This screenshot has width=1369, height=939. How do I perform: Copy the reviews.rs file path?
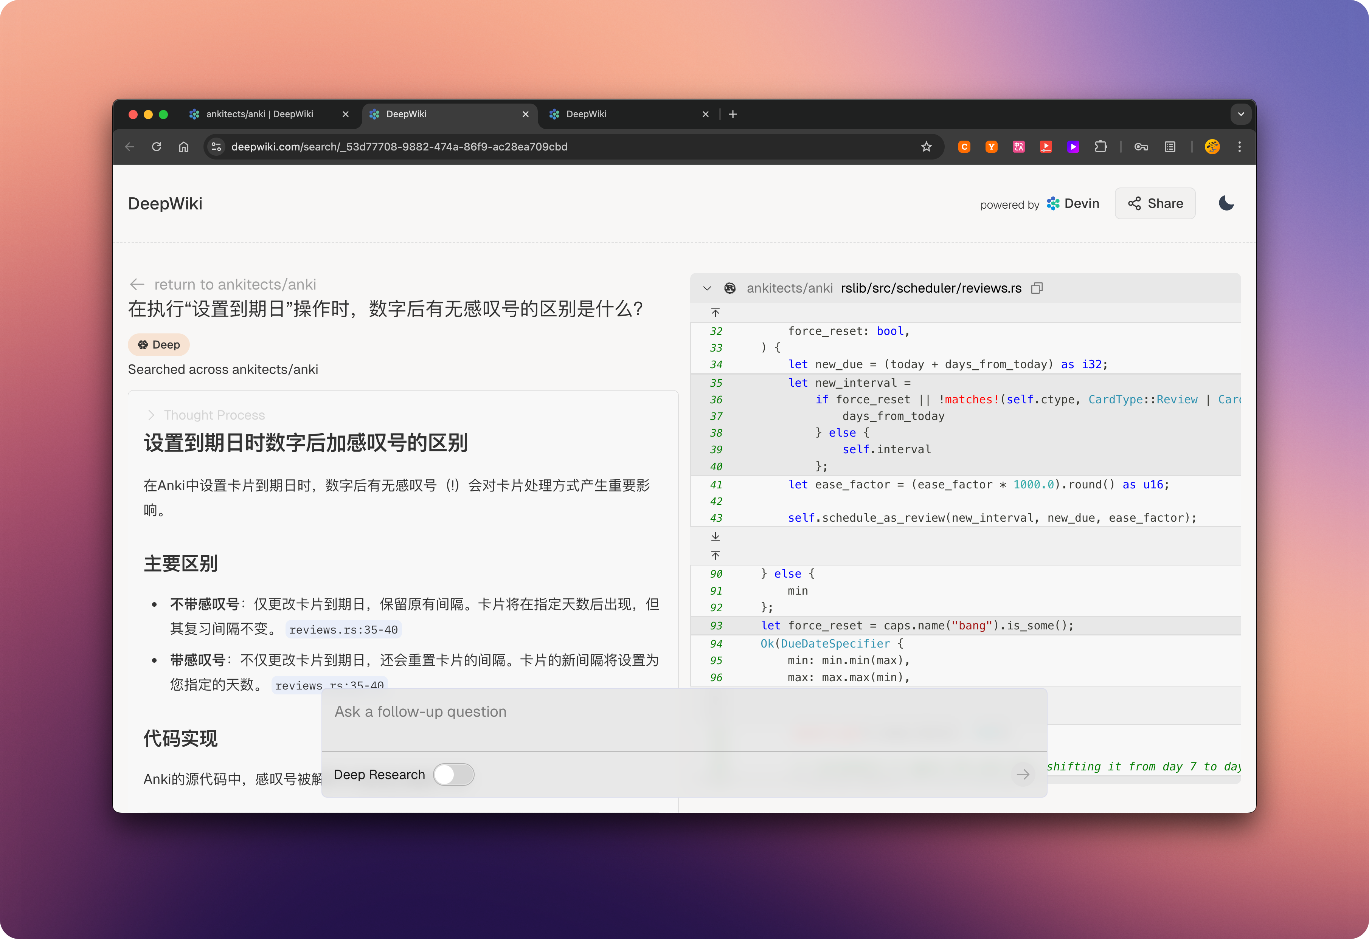(x=1037, y=288)
